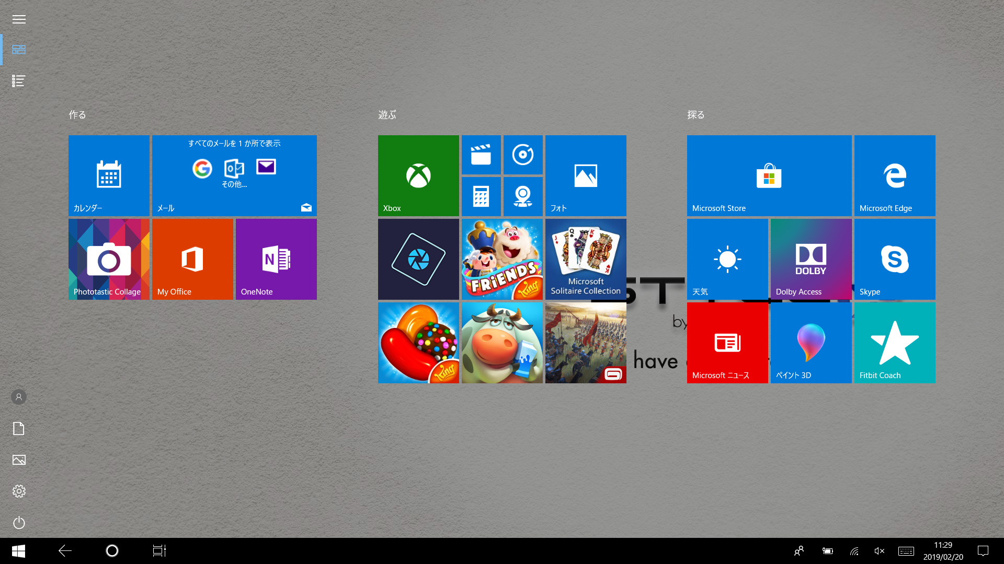Viewport: 1004px width, 564px height.
Task: Launch Dolby Access tile
Action: [x=811, y=259]
